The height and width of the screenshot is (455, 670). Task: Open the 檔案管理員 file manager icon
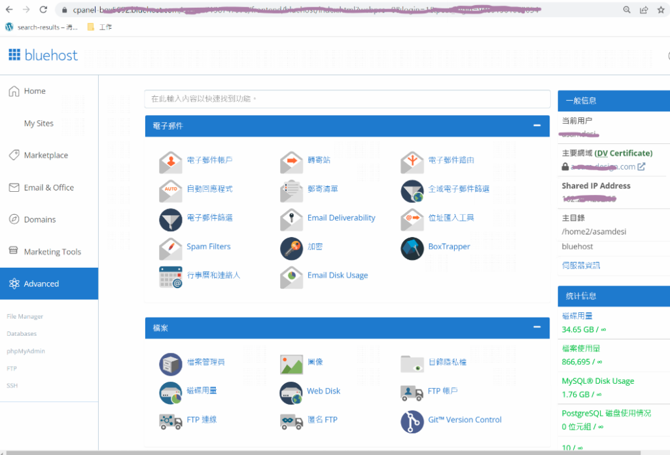[170, 363]
